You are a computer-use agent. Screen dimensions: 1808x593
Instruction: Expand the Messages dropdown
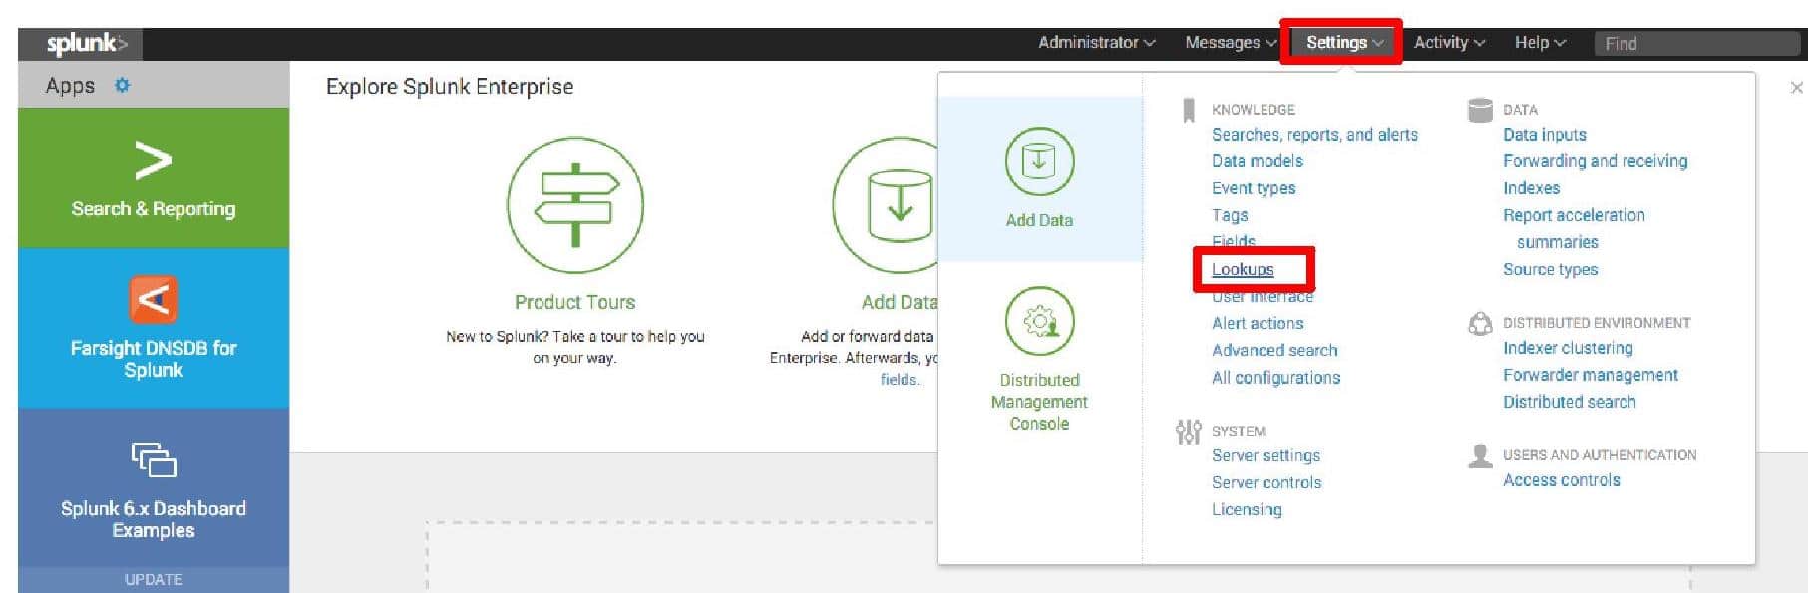pos(1231,42)
